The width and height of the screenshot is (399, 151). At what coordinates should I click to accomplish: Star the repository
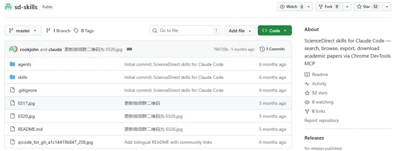(x=368, y=7)
